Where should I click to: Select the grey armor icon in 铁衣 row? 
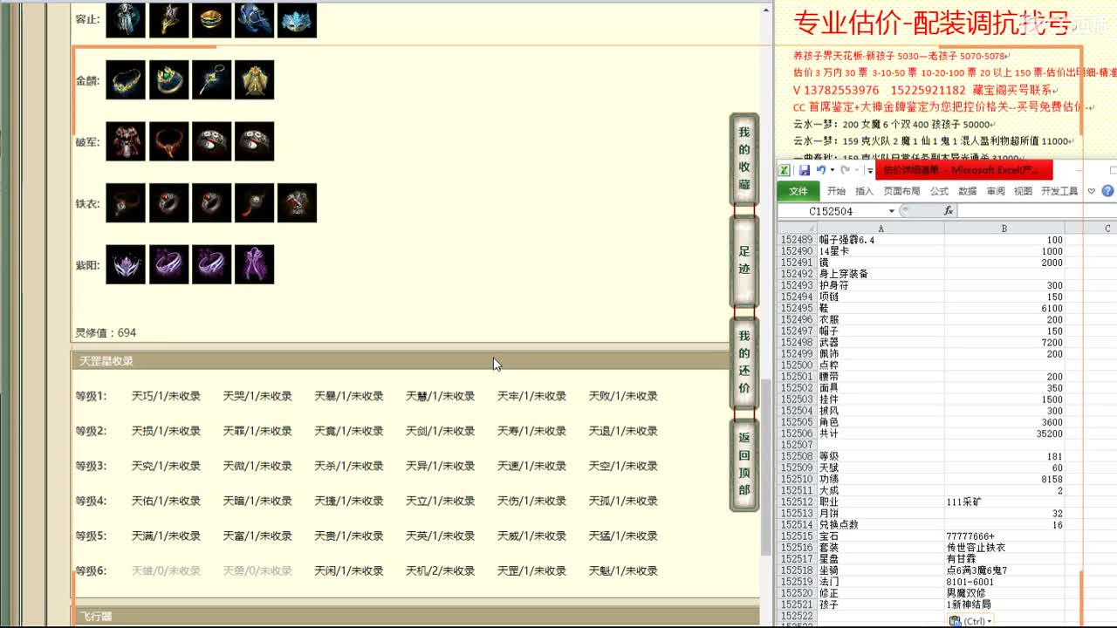(297, 203)
